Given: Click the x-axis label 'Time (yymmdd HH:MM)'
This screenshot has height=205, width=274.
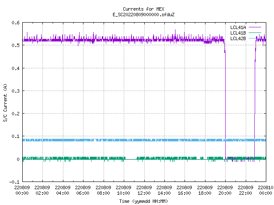Looking at the screenshot, I should pos(143,201).
